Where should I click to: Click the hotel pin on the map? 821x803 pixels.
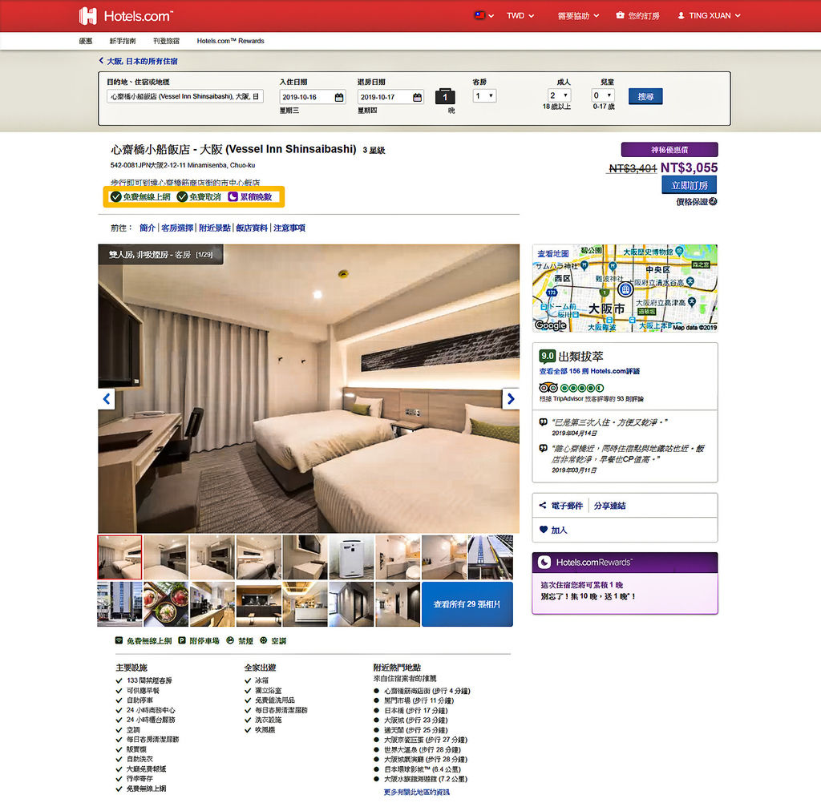click(x=625, y=289)
